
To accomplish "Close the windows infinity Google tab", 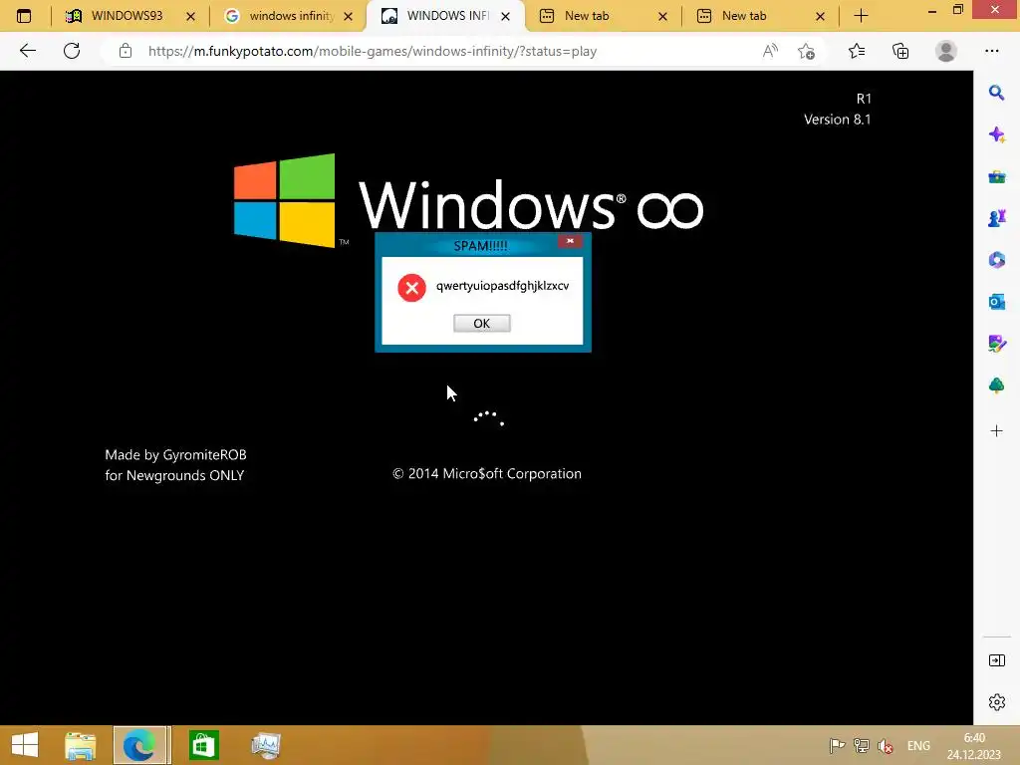I will (x=348, y=16).
